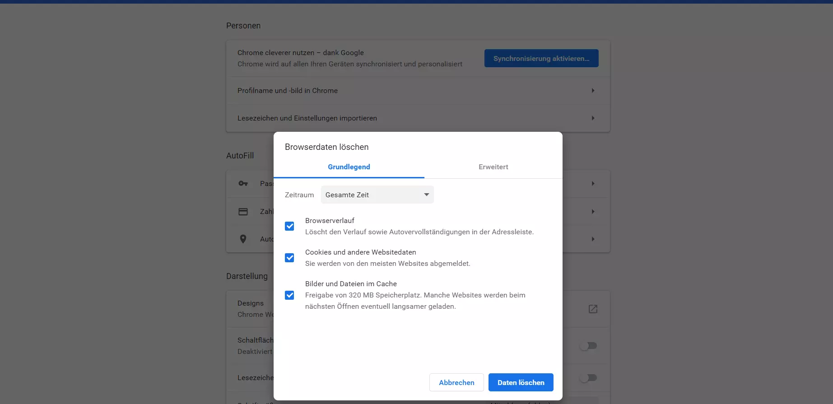Uncheck Cookies und andere Websitedaten
The height and width of the screenshot is (404, 833).
click(x=289, y=258)
